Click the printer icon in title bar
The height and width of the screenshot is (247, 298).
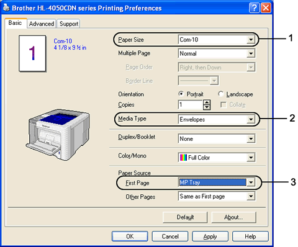tap(6, 7)
